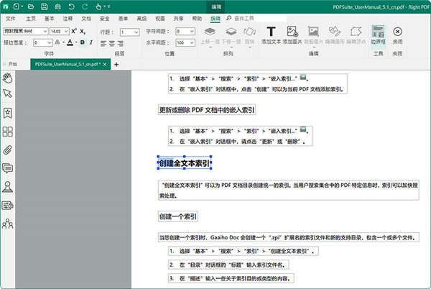
Task: Click the superscript X¹ button
Action: pyautogui.click(x=74, y=32)
